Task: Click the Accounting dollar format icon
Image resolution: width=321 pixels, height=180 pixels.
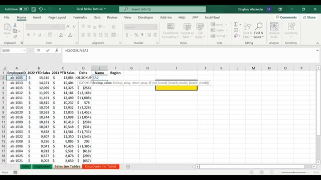Action: pos(127,35)
